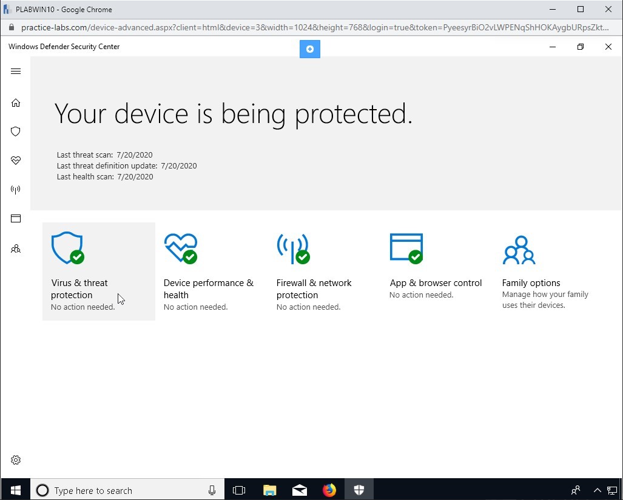This screenshot has height=500, width=623.
Task: Open Firewall & network protection sidebar icon
Action: [16, 190]
